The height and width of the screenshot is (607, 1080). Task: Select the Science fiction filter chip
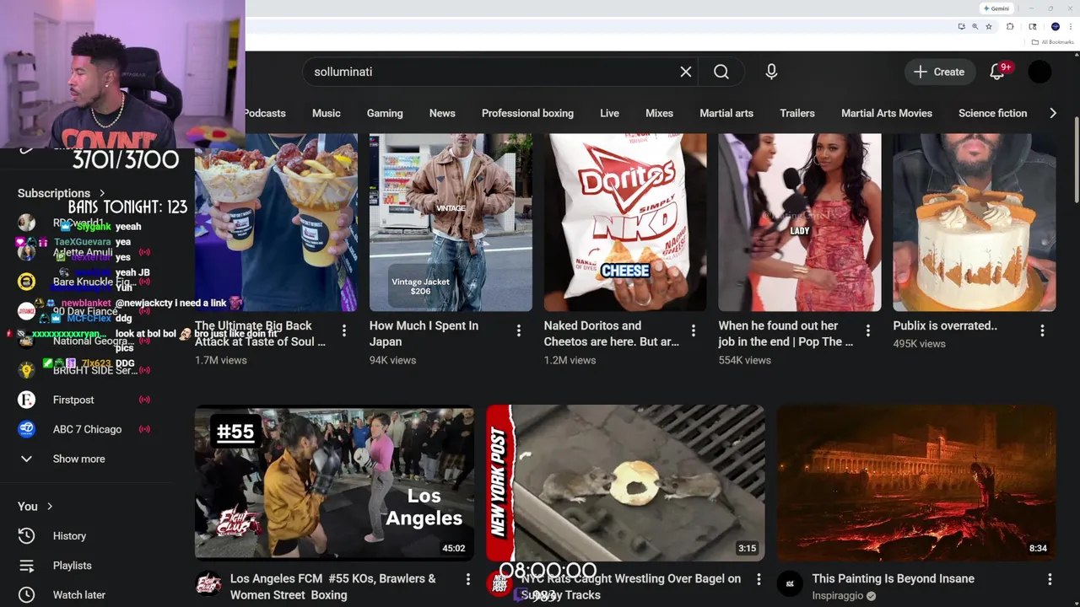click(x=992, y=113)
